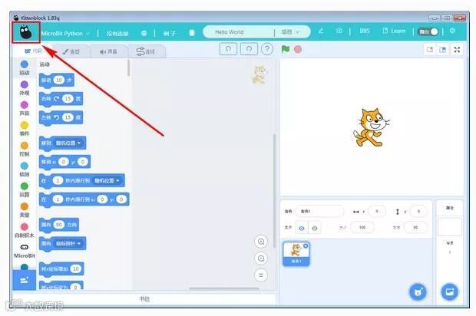476x316 pixels.
Task: Switch to large stage layout
Action: (x=443, y=49)
